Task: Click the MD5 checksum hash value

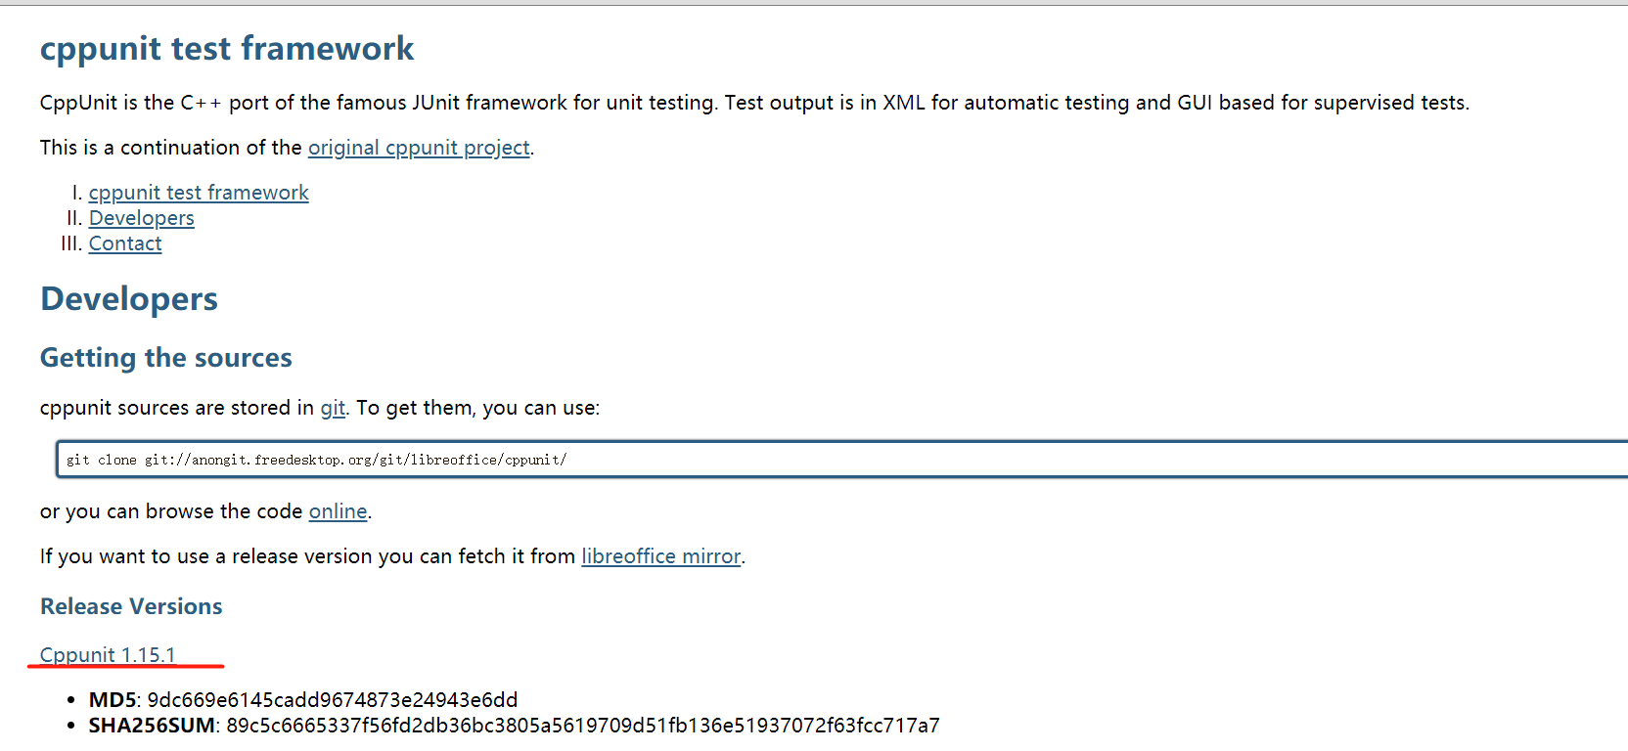Action: [x=333, y=700]
